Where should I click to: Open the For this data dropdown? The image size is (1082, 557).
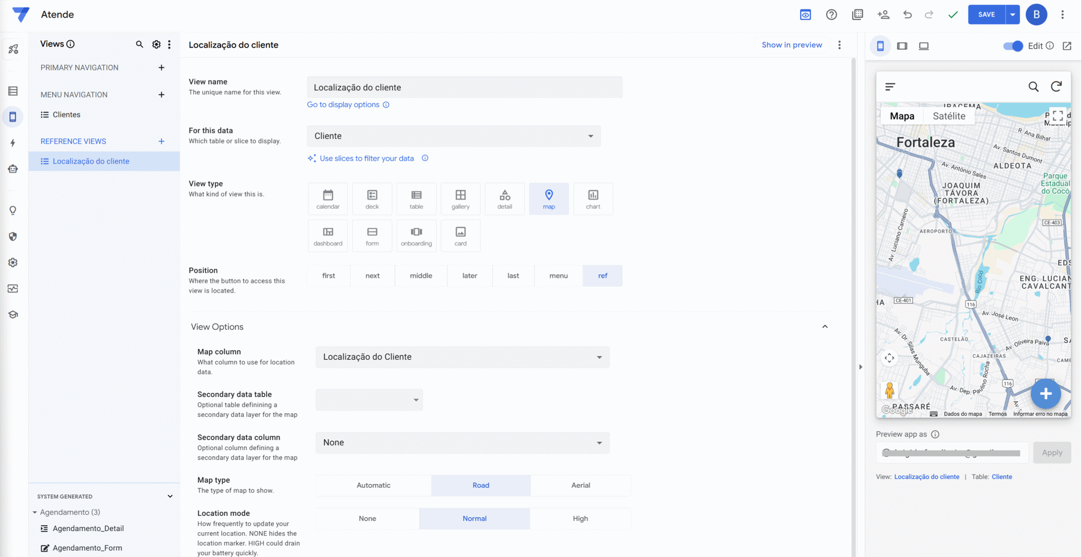coord(453,136)
